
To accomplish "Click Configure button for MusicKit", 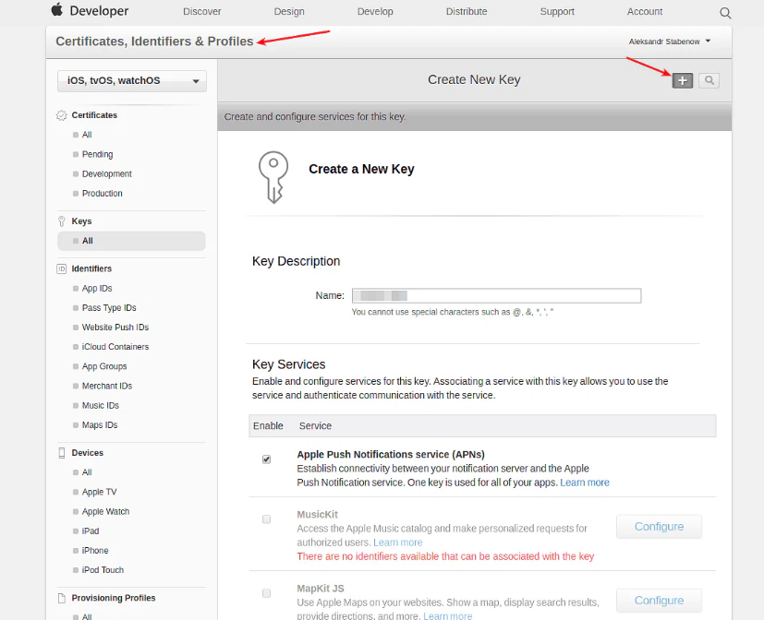I will [x=659, y=527].
